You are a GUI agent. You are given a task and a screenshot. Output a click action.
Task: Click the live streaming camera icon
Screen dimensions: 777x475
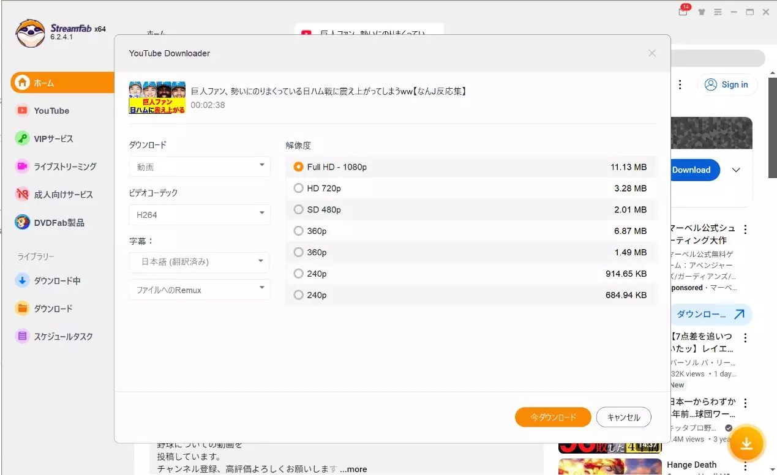coord(22,166)
